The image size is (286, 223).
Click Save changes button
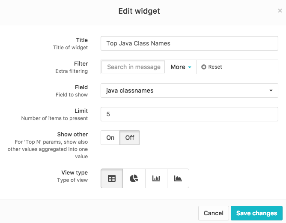click(256, 213)
